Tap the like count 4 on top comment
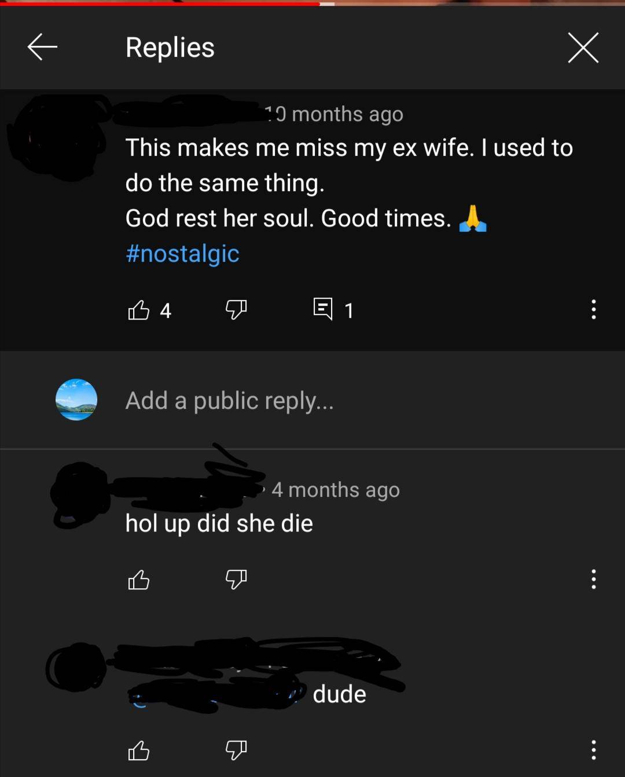Image resolution: width=625 pixels, height=777 pixels. (166, 311)
